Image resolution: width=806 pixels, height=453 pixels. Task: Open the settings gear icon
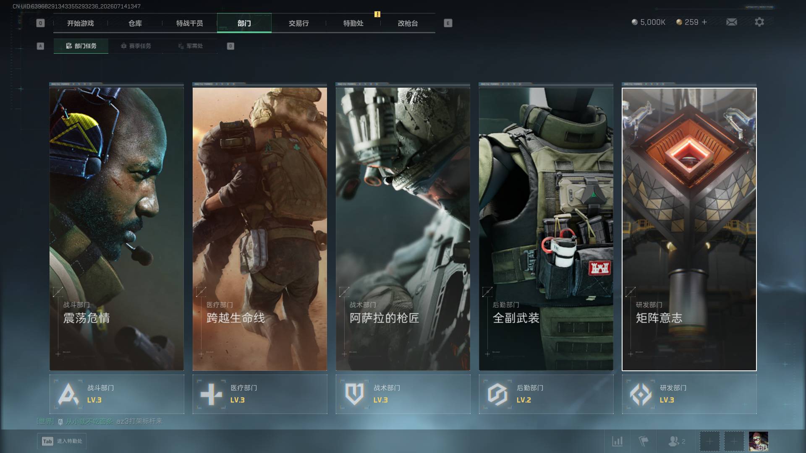pos(759,22)
